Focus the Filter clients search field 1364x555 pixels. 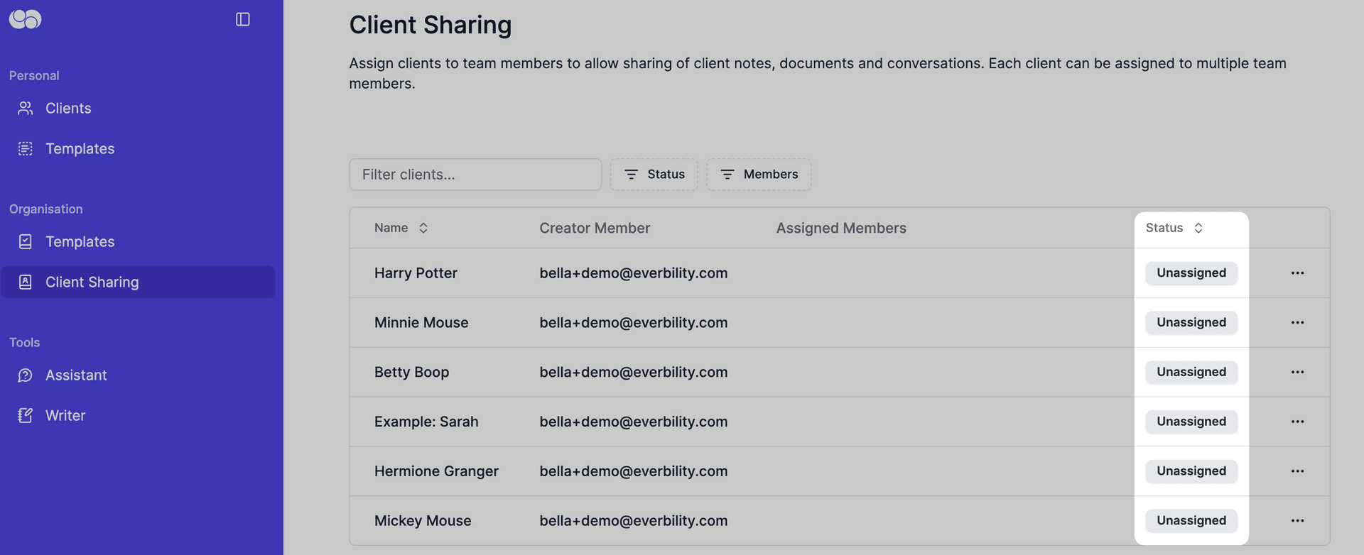475,174
